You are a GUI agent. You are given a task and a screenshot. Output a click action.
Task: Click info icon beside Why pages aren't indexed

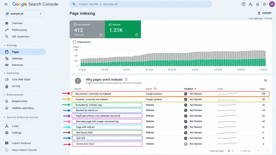[126, 80]
